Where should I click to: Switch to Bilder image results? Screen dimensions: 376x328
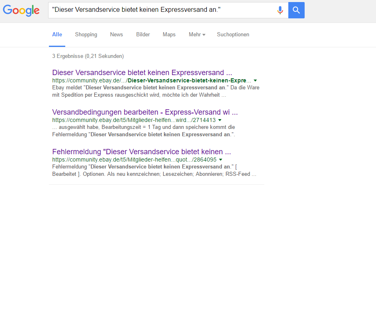point(143,35)
